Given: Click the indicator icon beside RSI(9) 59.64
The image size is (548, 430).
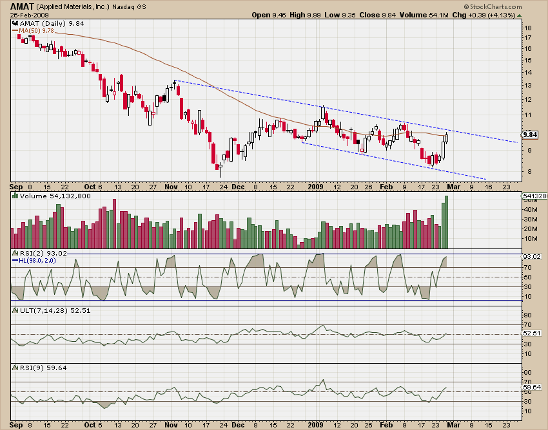Looking at the screenshot, I should (x=15, y=368).
